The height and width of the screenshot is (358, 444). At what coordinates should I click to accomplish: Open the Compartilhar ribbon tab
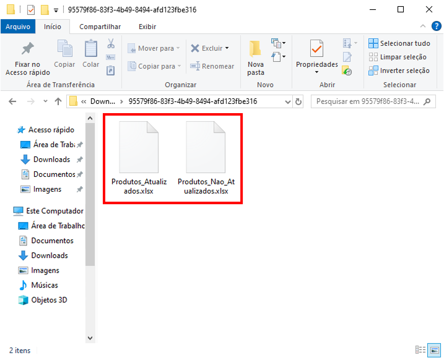(x=100, y=27)
